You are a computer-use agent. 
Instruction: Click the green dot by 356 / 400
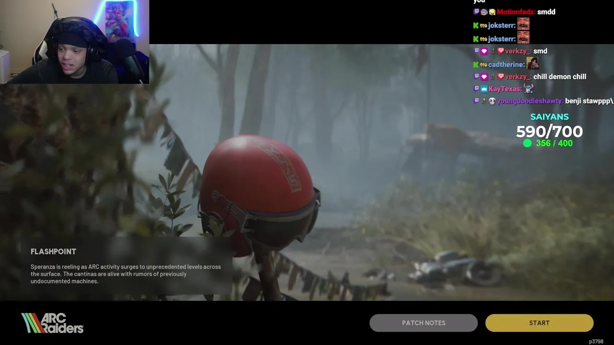click(527, 143)
